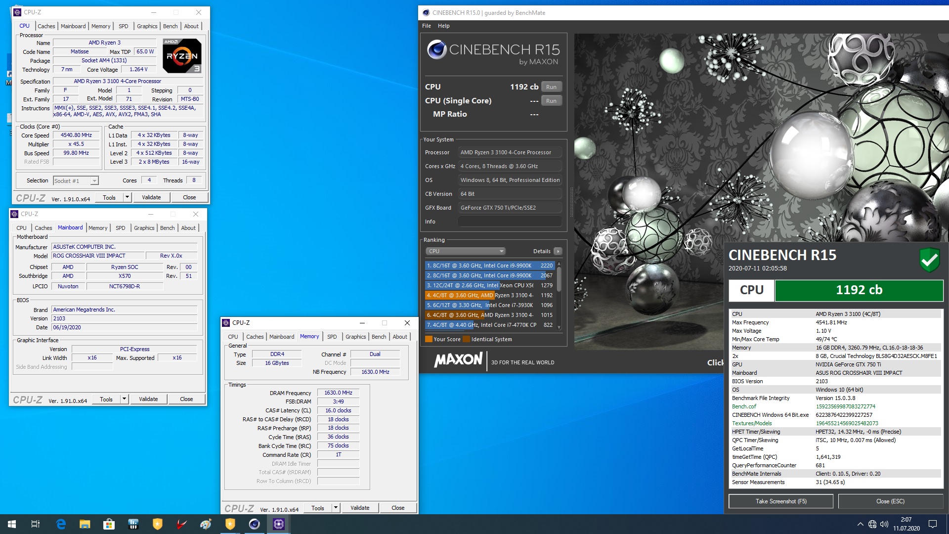Viewport: 949px width, 534px height.
Task: Expand Tools dropdown arrow in Memory window
Action: click(x=336, y=508)
